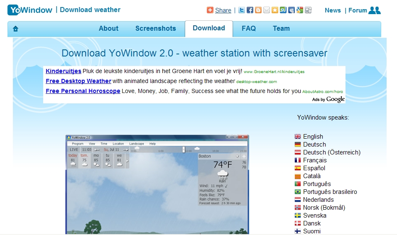The width and height of the screenshot is (397, 235).
Task: Click the Brazilian flag icon
Action: point(298,192)
